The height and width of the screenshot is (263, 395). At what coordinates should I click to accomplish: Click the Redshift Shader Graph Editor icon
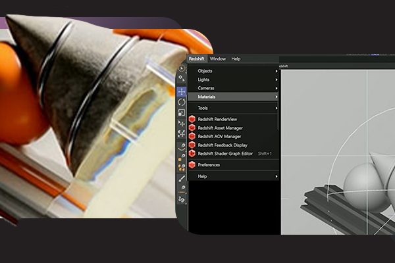click(x=192, y=153)
